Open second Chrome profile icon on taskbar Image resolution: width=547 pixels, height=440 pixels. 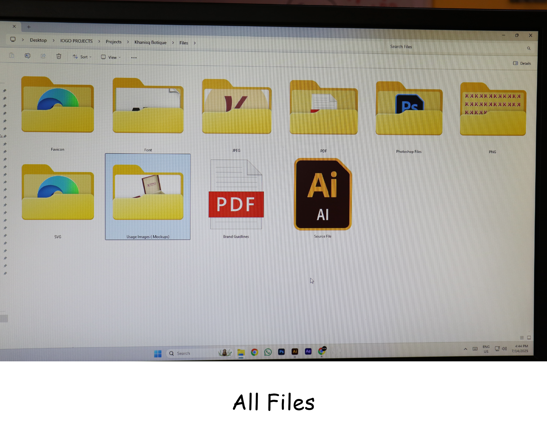coord(322,351)
